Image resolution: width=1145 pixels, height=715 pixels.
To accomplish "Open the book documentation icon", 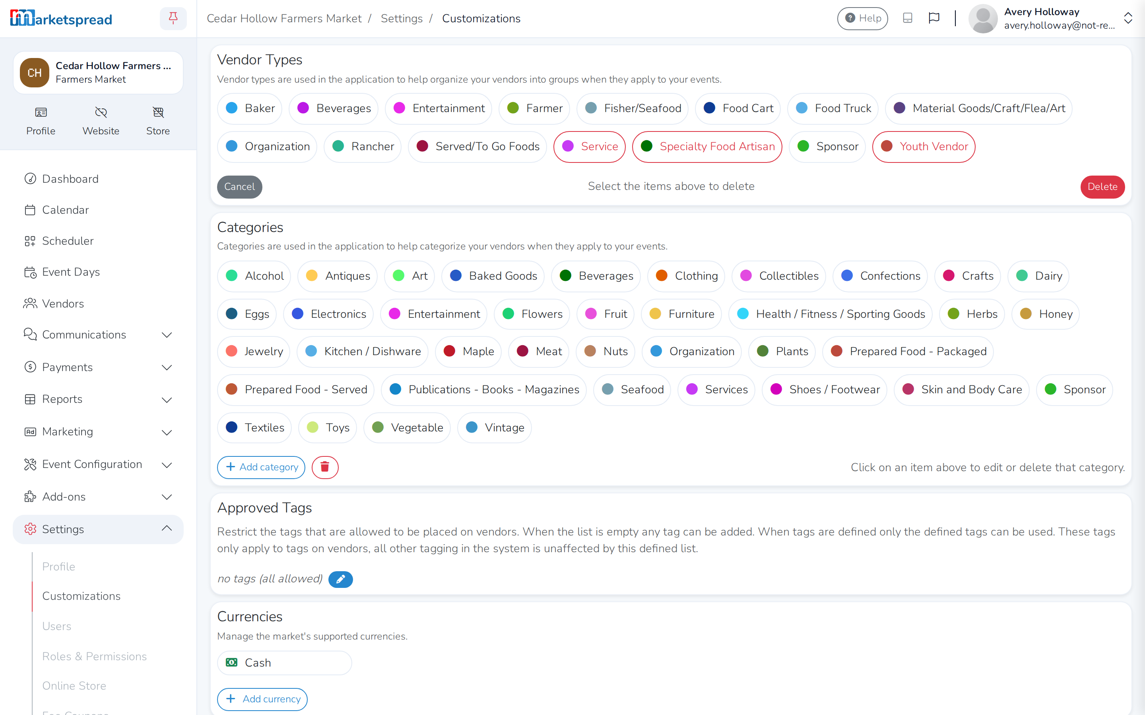I will tap(907, 18).
